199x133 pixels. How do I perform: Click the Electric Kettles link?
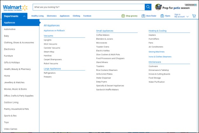[x=103, y=51]
